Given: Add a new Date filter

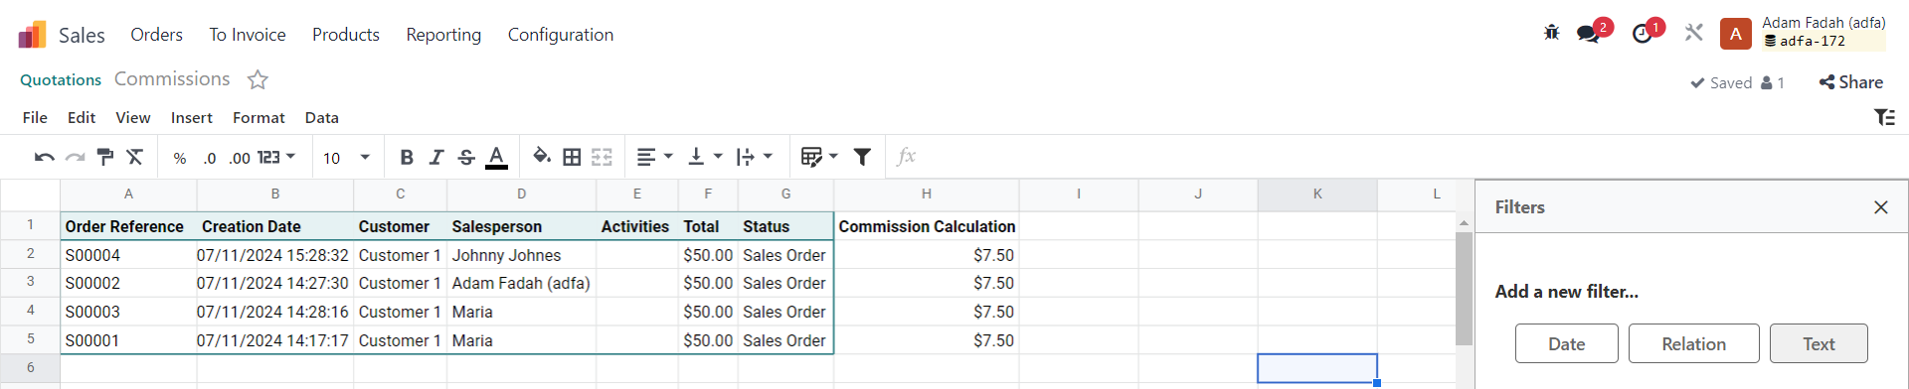Looking at the screenshot, I should [1566, 343].
